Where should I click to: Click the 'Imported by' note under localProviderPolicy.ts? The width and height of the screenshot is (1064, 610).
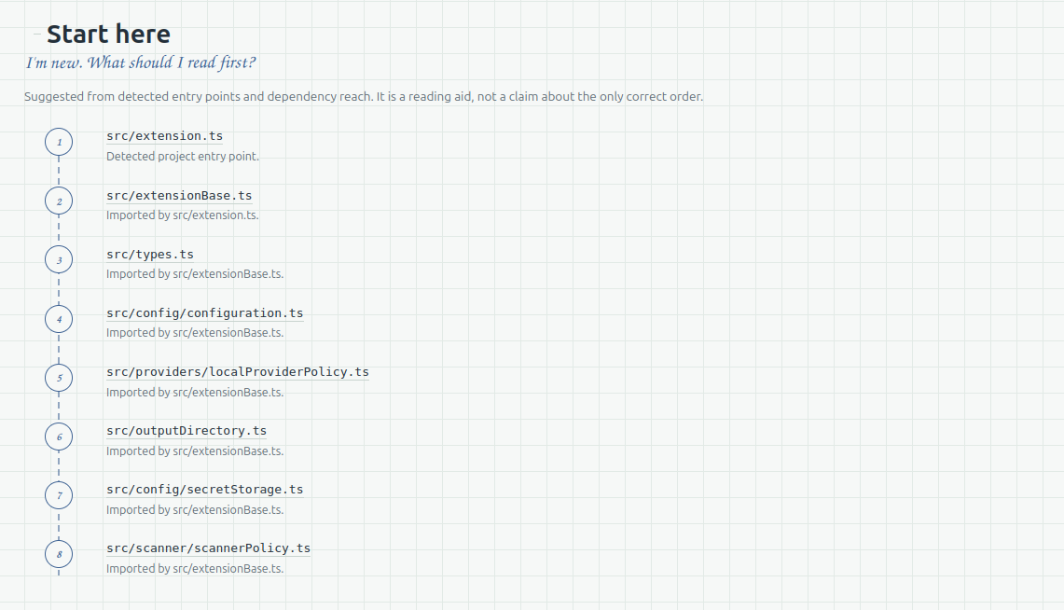click(195, 392)
